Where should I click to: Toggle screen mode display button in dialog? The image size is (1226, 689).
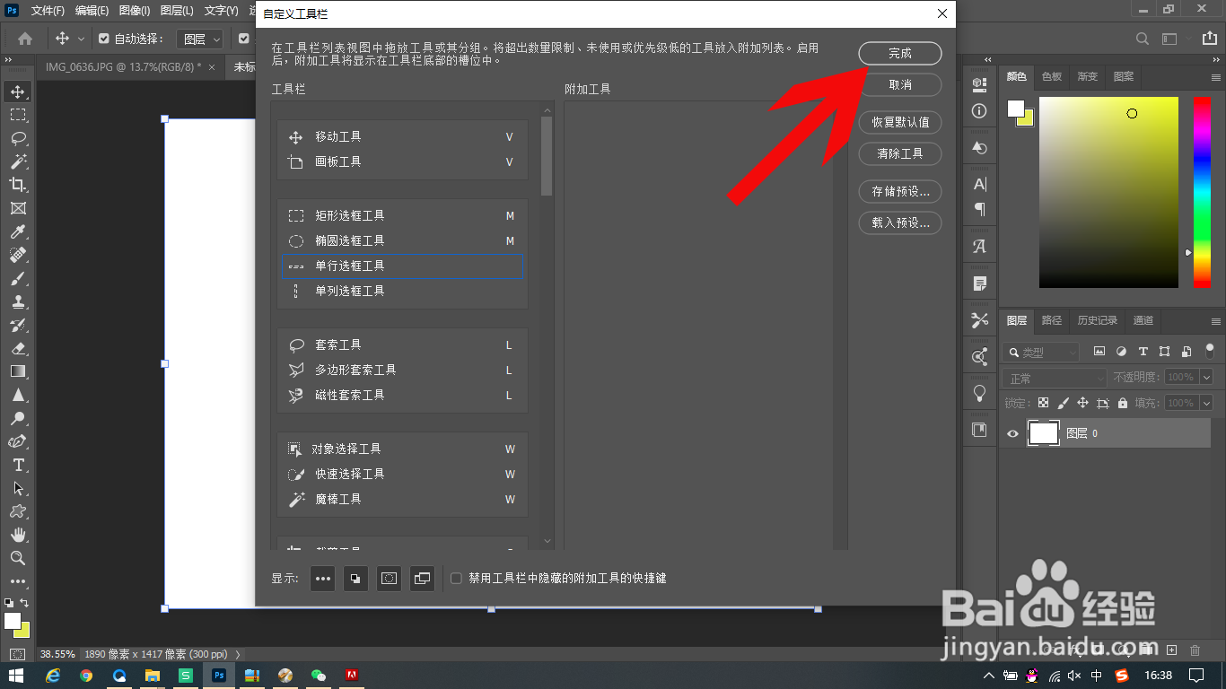[x=422, y=579]
